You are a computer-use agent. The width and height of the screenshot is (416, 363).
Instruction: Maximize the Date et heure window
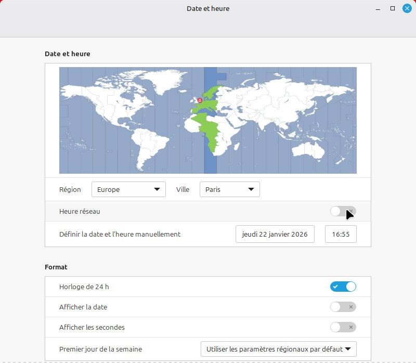click(x=393, y=9)
